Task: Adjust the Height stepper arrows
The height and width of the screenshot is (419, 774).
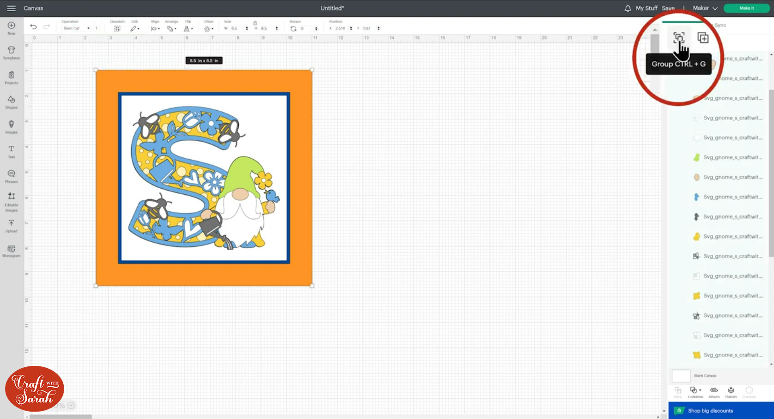Action: (x=277, y=29)
